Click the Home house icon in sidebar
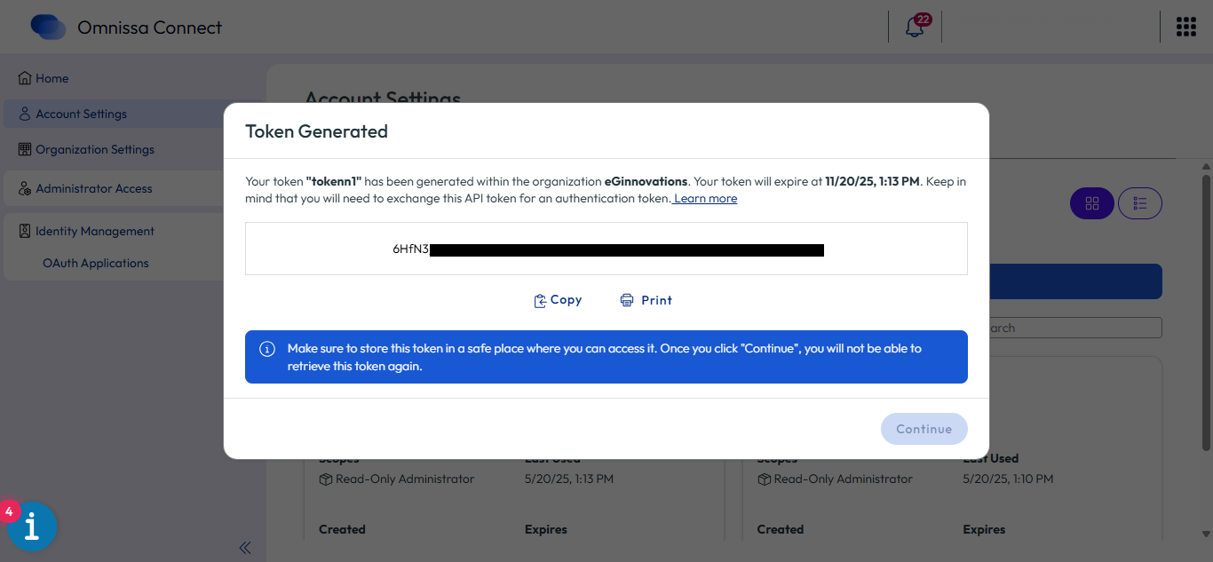The image size is (1213, 562). point(25,78)
